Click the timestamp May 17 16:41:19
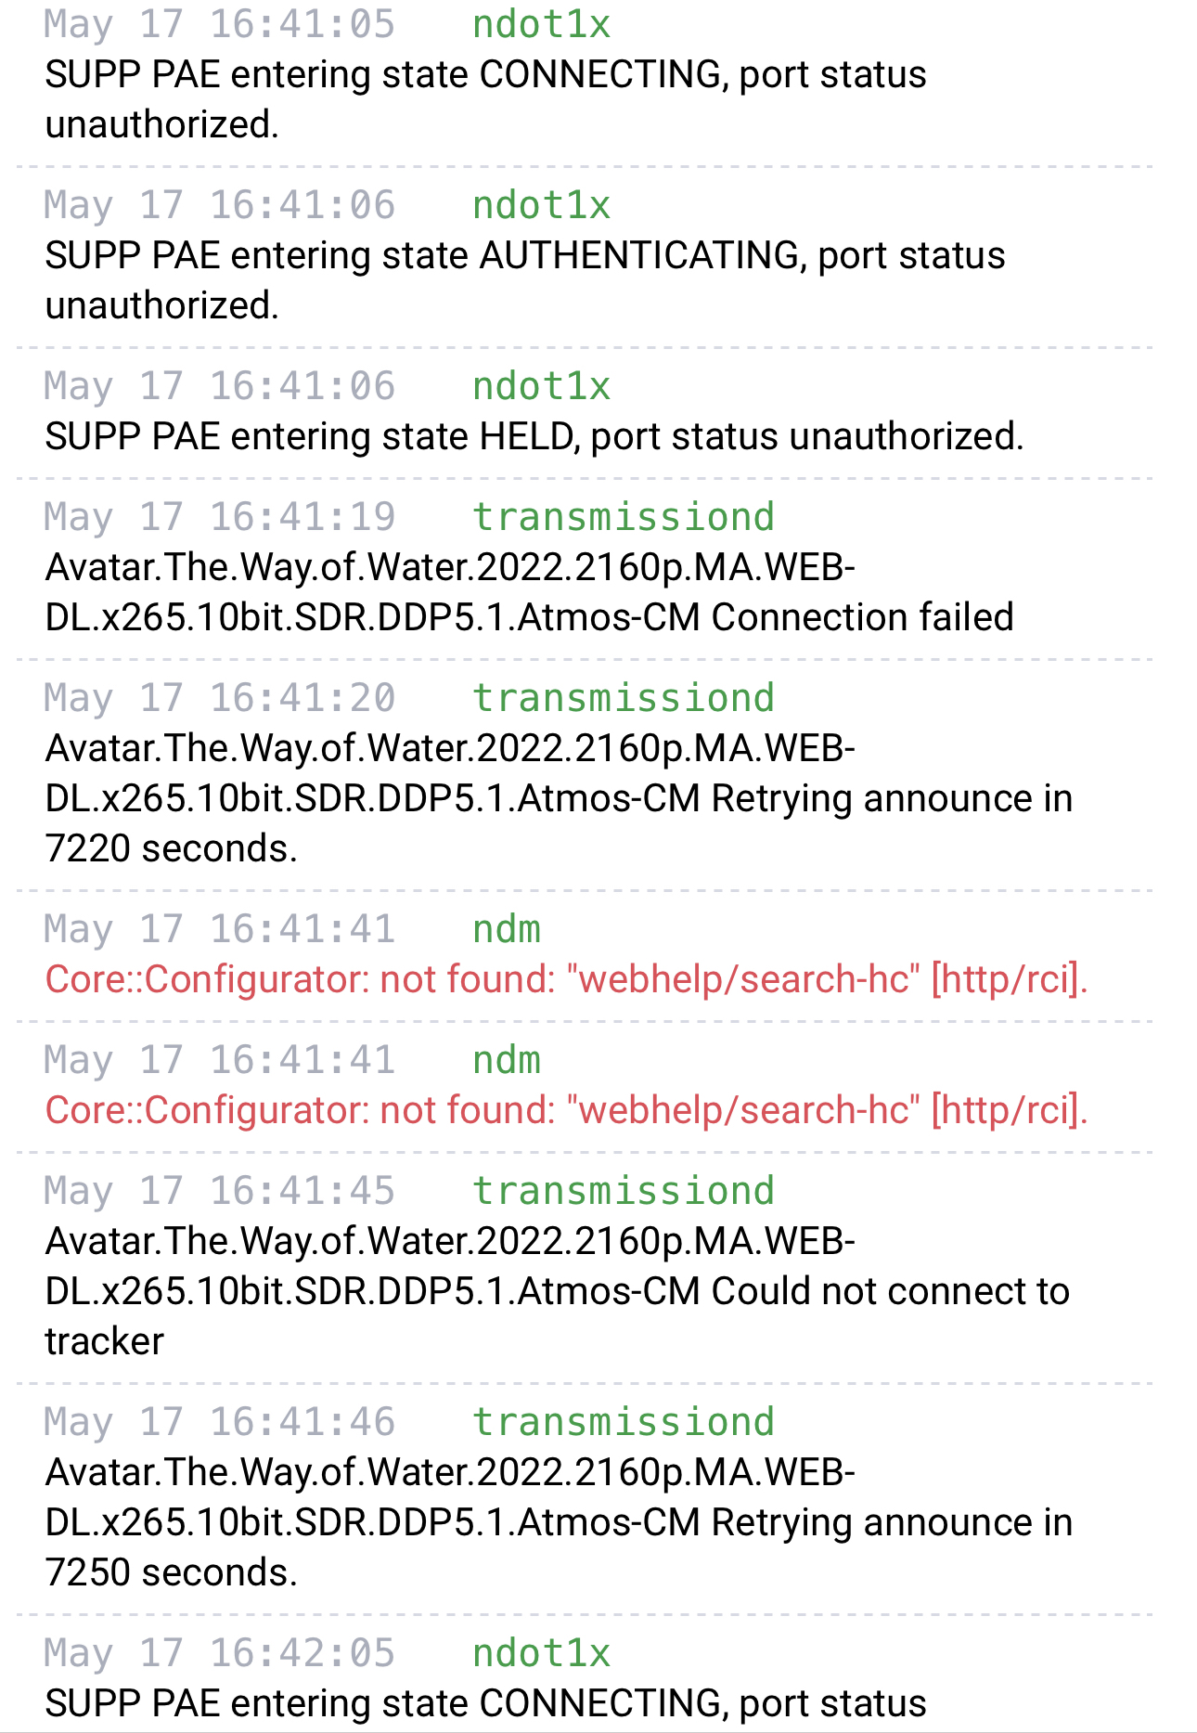Screen dimensions: 1197x1733 tap(220, 517)
